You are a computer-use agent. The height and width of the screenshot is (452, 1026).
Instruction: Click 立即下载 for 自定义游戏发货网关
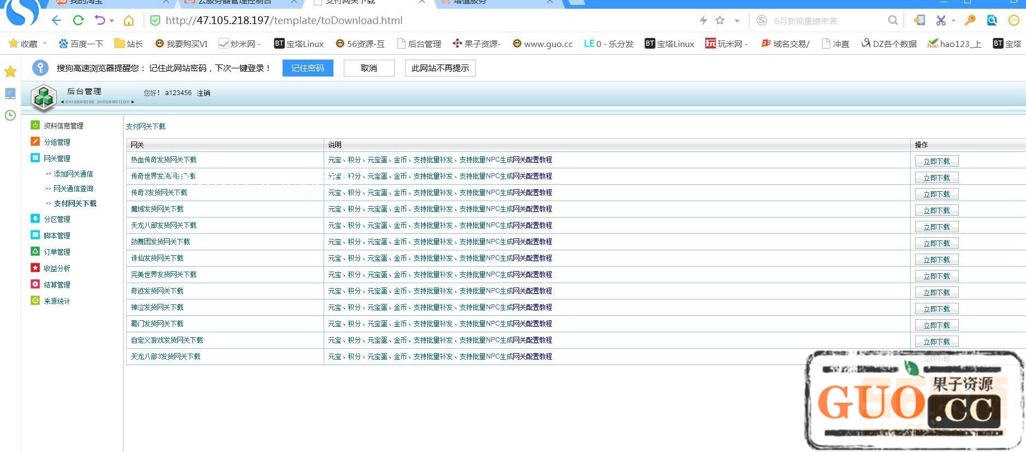tap(936, 342)
